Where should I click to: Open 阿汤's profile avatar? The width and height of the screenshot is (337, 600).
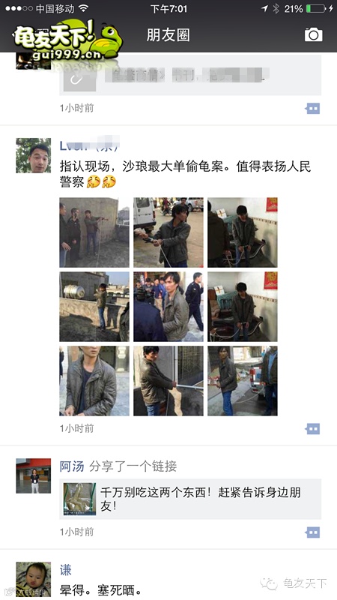pyautogui.click(x=33, y=475)
